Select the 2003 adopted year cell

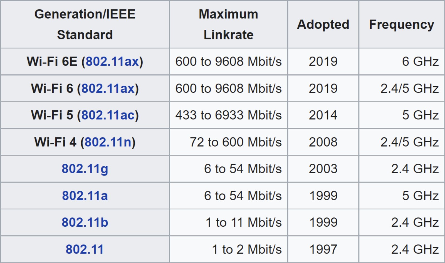[323, 169]
